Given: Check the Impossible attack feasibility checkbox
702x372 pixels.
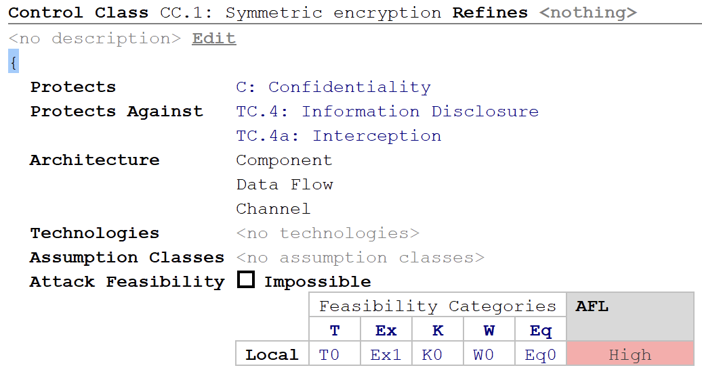Looking at the screenshot, I should tap(246, 280).
